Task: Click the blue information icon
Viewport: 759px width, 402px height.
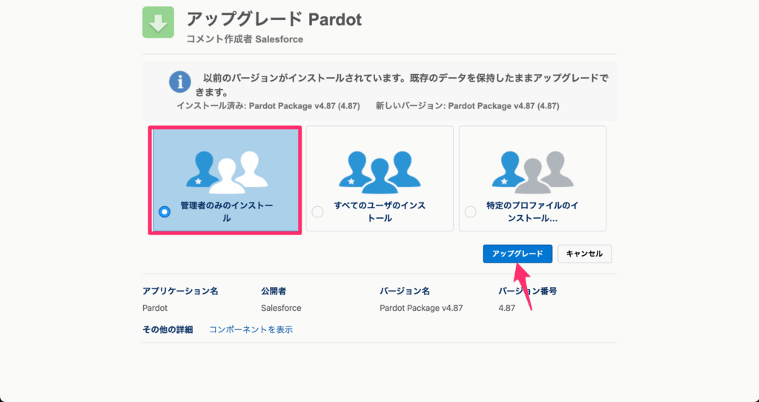Action: click(x=179, y=82)
